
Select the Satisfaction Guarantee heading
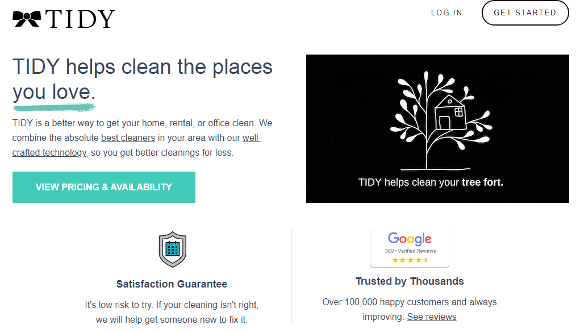(x=172, y=284)
